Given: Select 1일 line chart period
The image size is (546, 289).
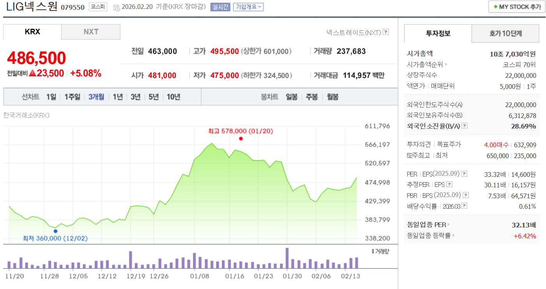Looking at the screenshot, I should point(51,97).
